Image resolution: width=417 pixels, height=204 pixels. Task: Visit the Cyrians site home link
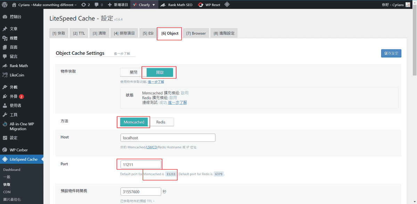tap(44, 5)
